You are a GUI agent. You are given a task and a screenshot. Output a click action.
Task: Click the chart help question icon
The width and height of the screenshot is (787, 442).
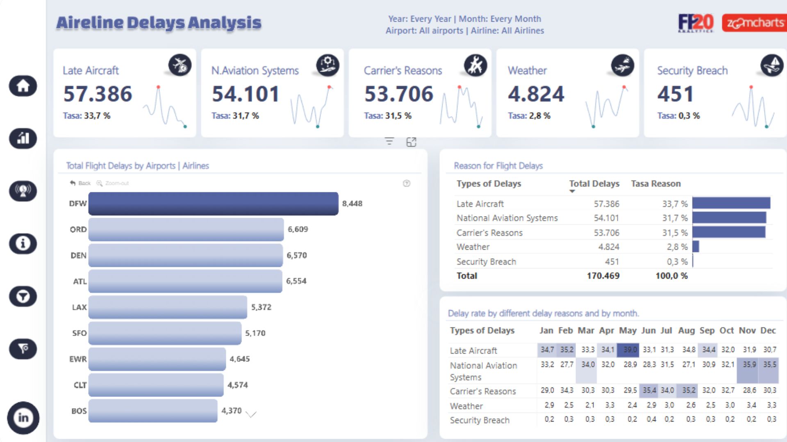click(x=407, y=183)
